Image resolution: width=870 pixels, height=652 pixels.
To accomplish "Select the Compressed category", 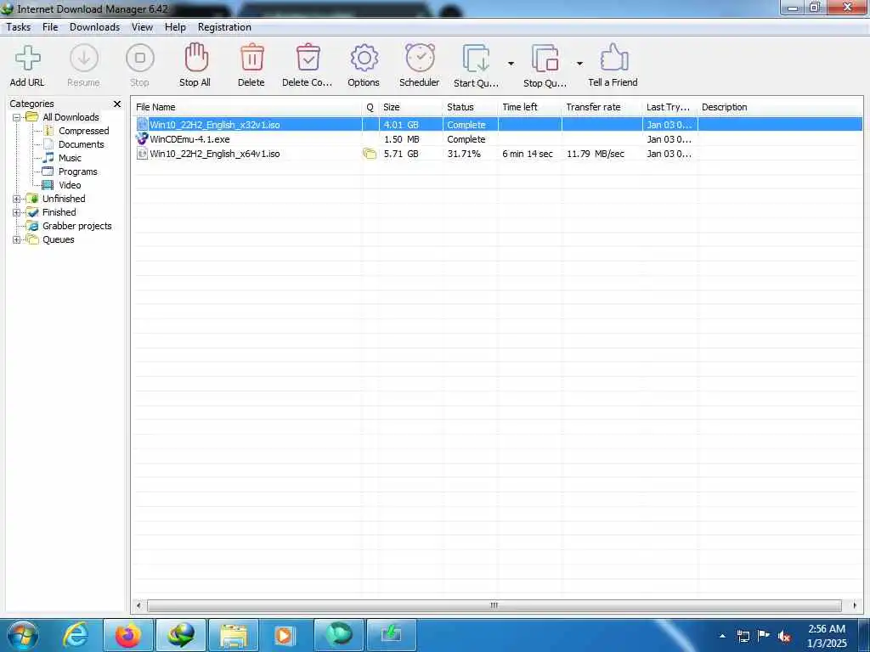I will click(x=84, y=131).
